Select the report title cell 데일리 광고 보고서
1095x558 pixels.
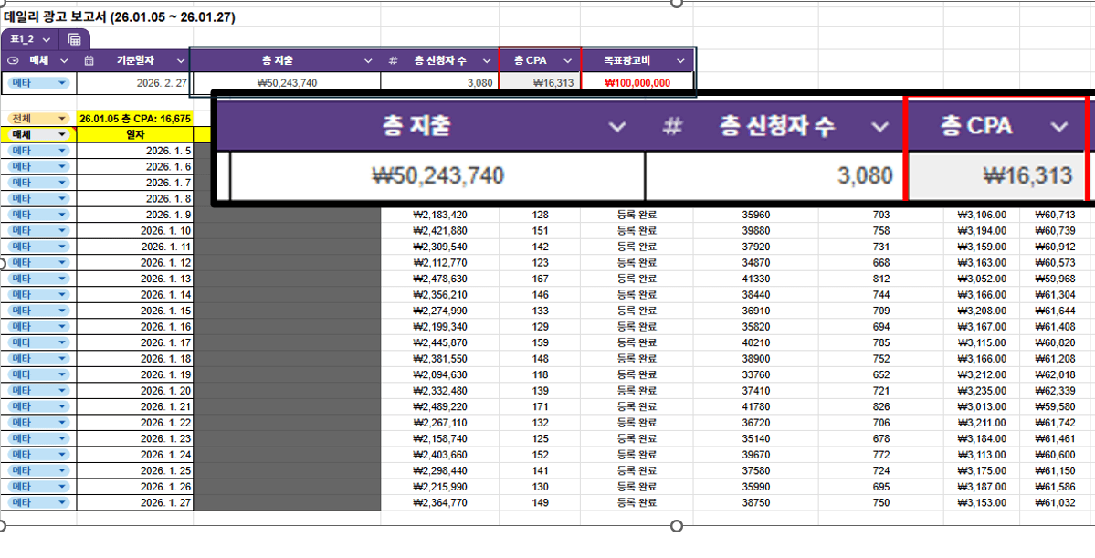pos(120,17)
